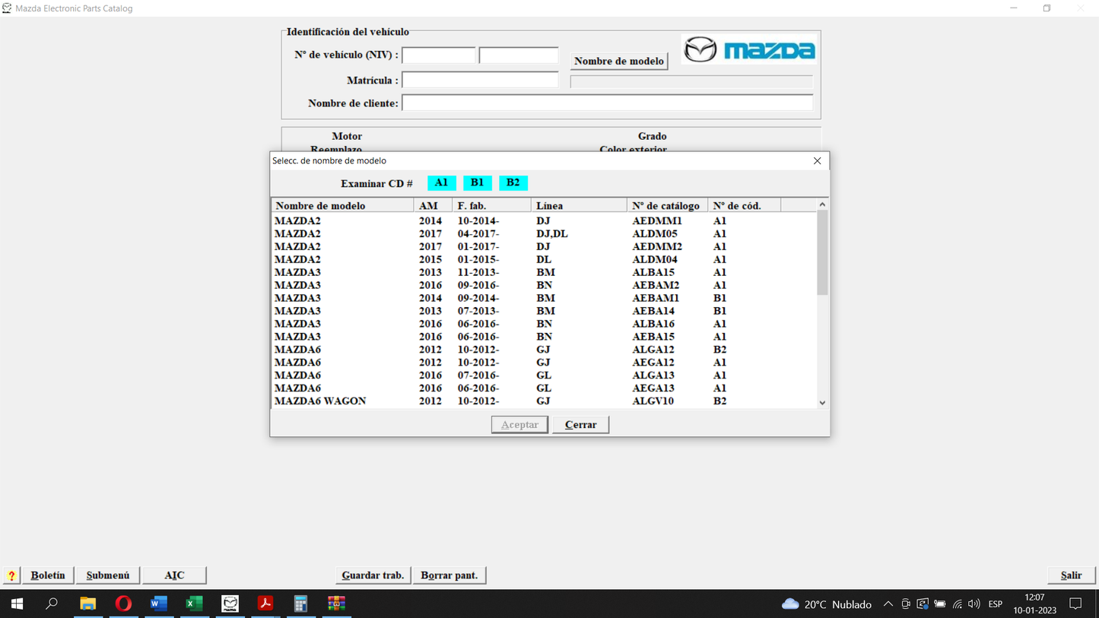Viewport: 1099px width, 618px height.
Task: Open the Wi-Fi network tray icon
Action: 958,604
